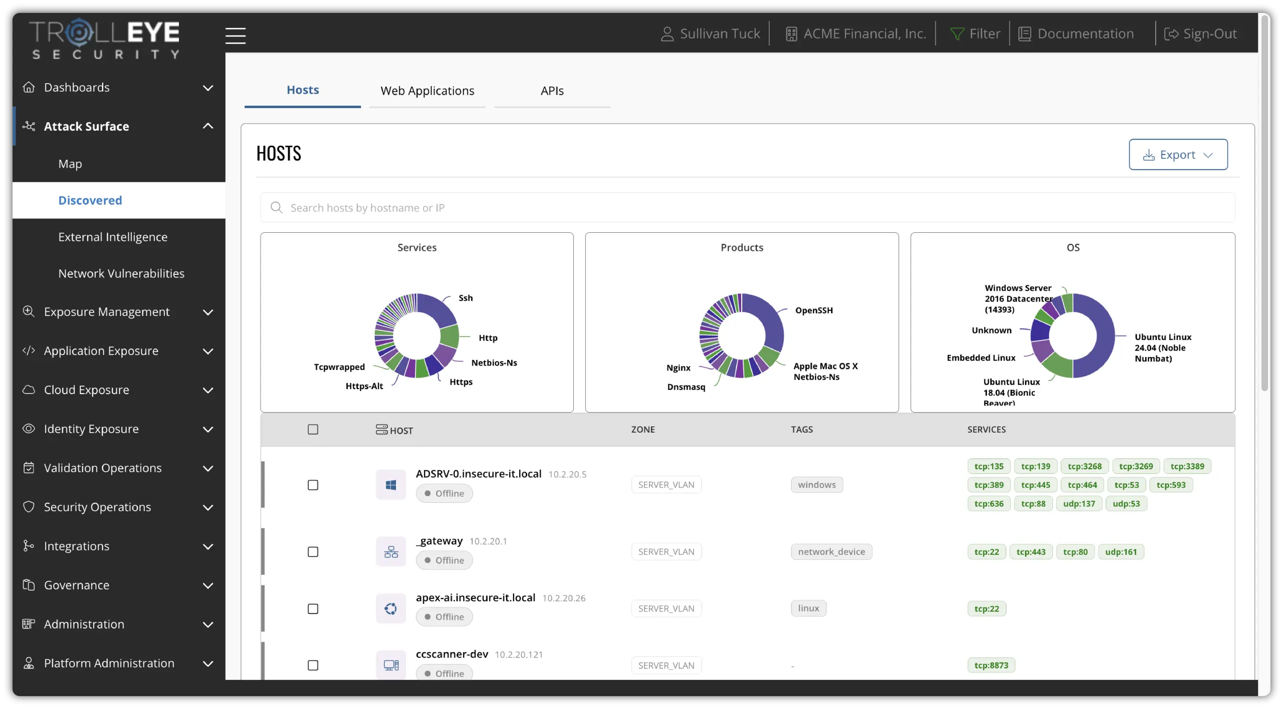The height and width of the screenshot is (709, 1283).
Task: Expand the Governance chevron
Action: pyautogui.click(x=208, y=585)
